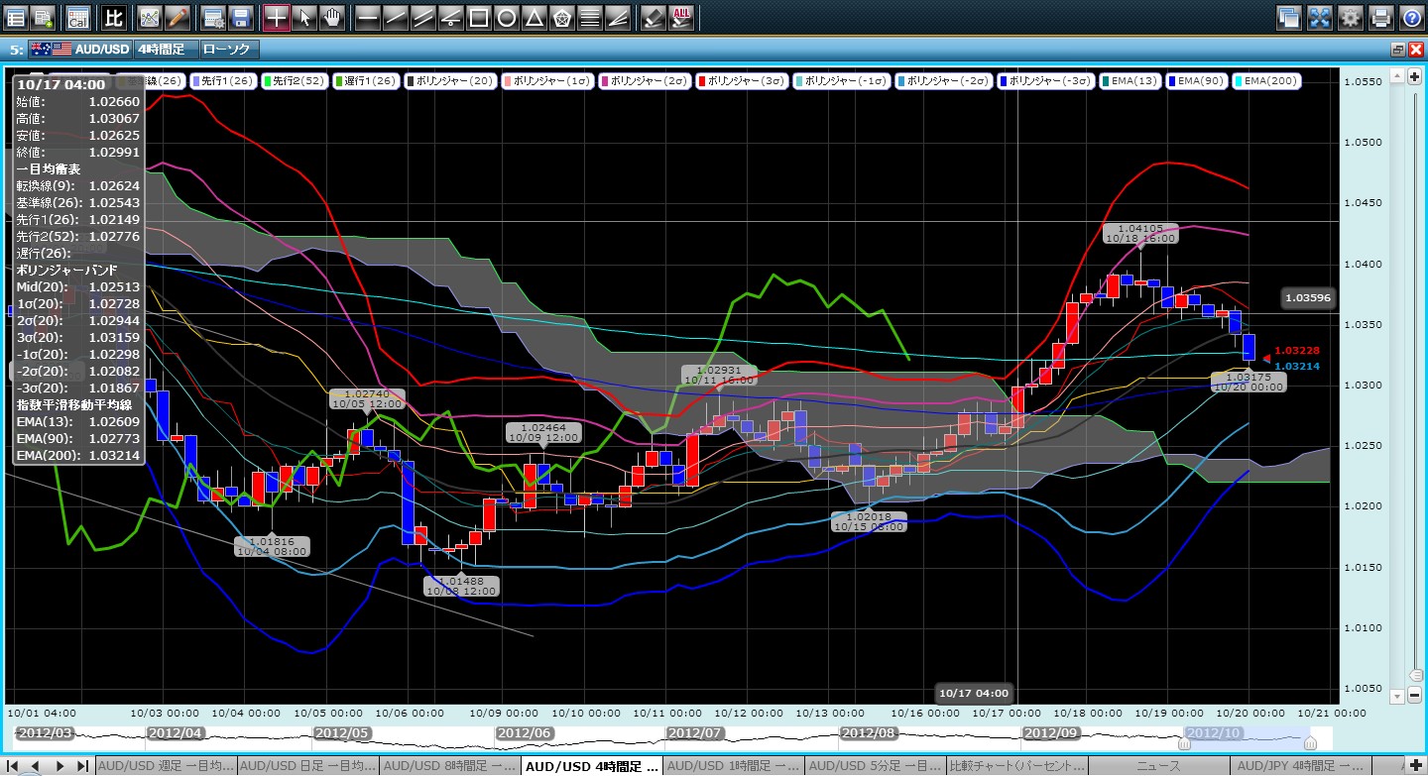Viewport: 1428px width, 776px height.
Task: Open the ローソク chart type dropdown
Action: [228, 49]
